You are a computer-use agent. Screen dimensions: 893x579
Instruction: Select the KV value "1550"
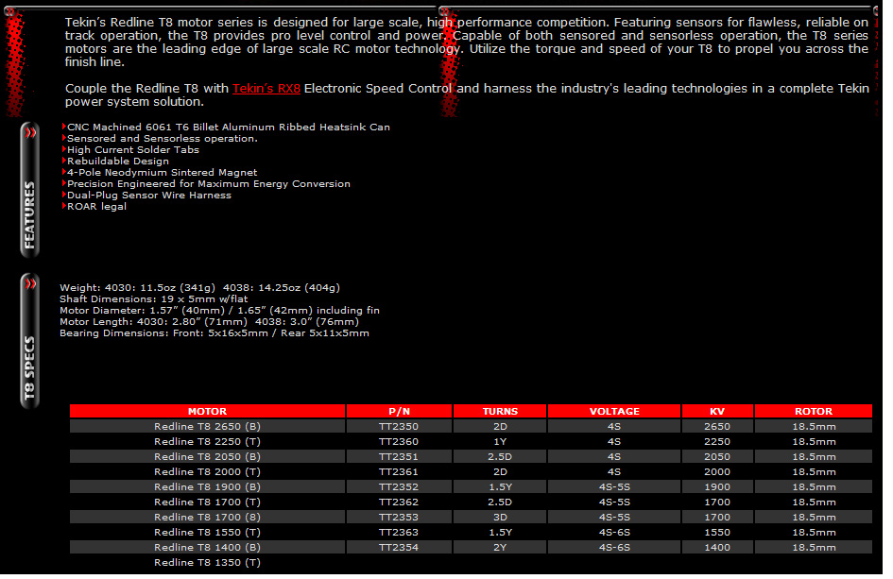pos(717,533)
